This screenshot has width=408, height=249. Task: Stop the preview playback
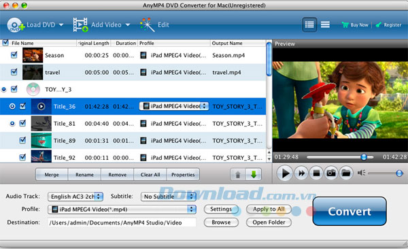(316, 173)
